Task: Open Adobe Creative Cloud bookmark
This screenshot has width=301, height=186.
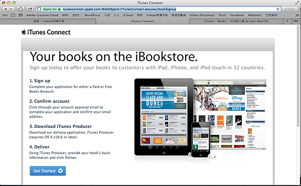Action: click(42, 15)
